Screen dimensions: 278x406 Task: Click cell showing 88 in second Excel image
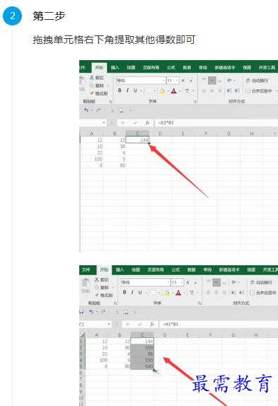142,354
